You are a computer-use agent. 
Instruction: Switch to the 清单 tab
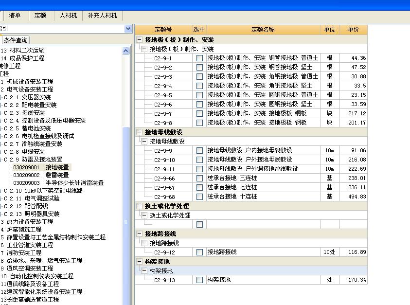tap(15, 16)
